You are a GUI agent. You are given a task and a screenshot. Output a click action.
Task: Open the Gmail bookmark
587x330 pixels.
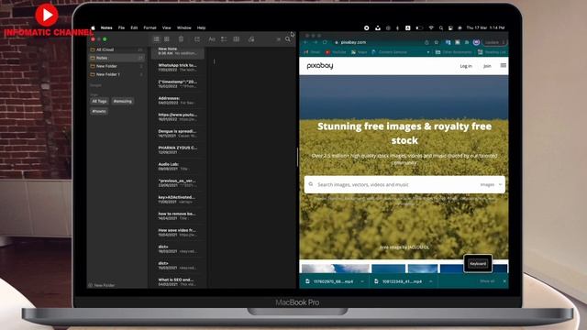tap(312, 52)
